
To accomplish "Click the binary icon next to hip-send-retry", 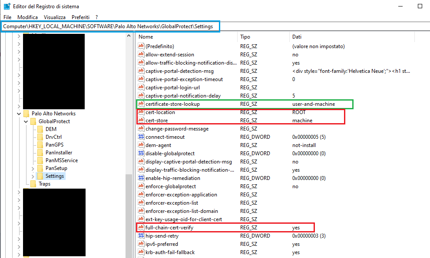I will 141,236.
